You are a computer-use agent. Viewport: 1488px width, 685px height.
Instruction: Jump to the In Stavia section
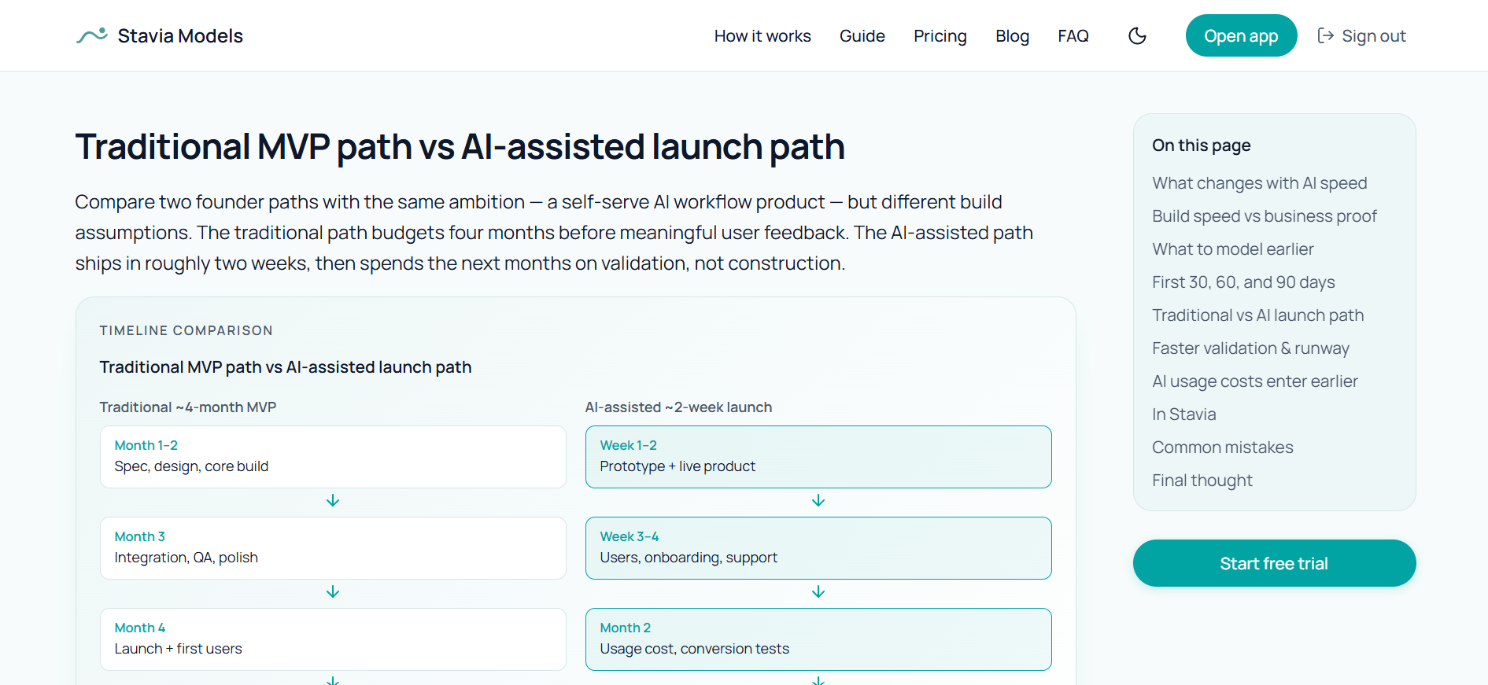(1184, 414)
